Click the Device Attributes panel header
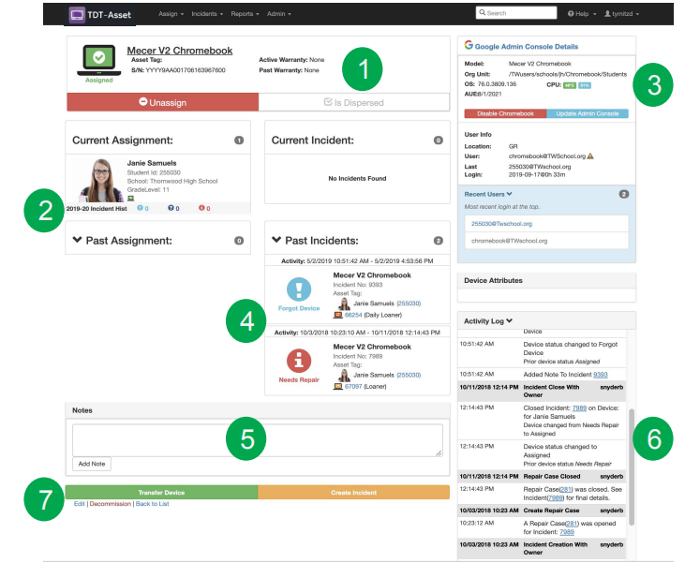Screen dimensions: 685x563 click(x=546, y=280)
